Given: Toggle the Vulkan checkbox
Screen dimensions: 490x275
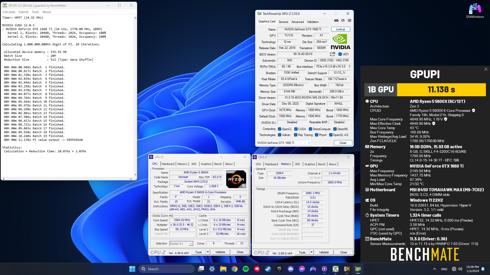Looking at the screenshot, I should coord(279,135).
